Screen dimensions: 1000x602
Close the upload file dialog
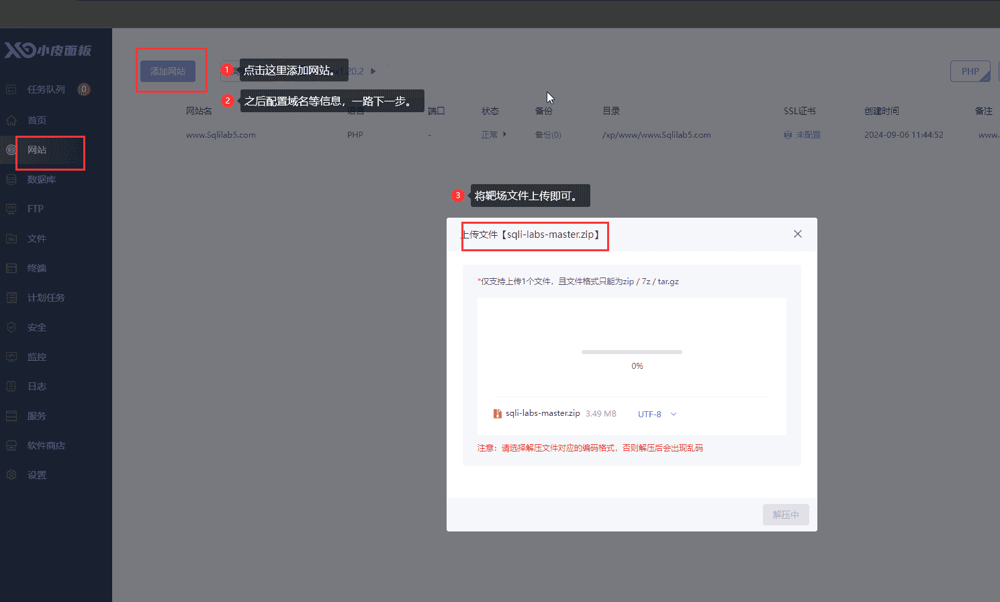coord(797,234)
